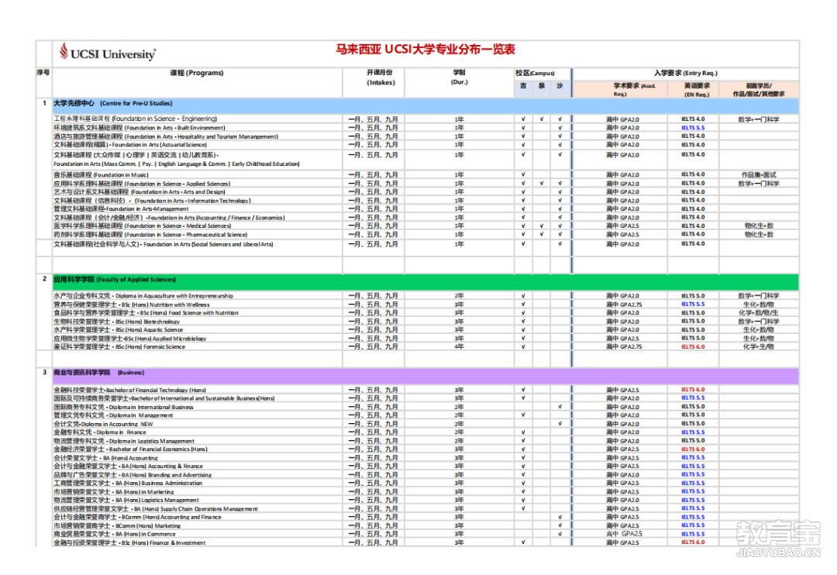Click the 泉 campus sub-column header
837x575 pixels.
coord(542,86)
